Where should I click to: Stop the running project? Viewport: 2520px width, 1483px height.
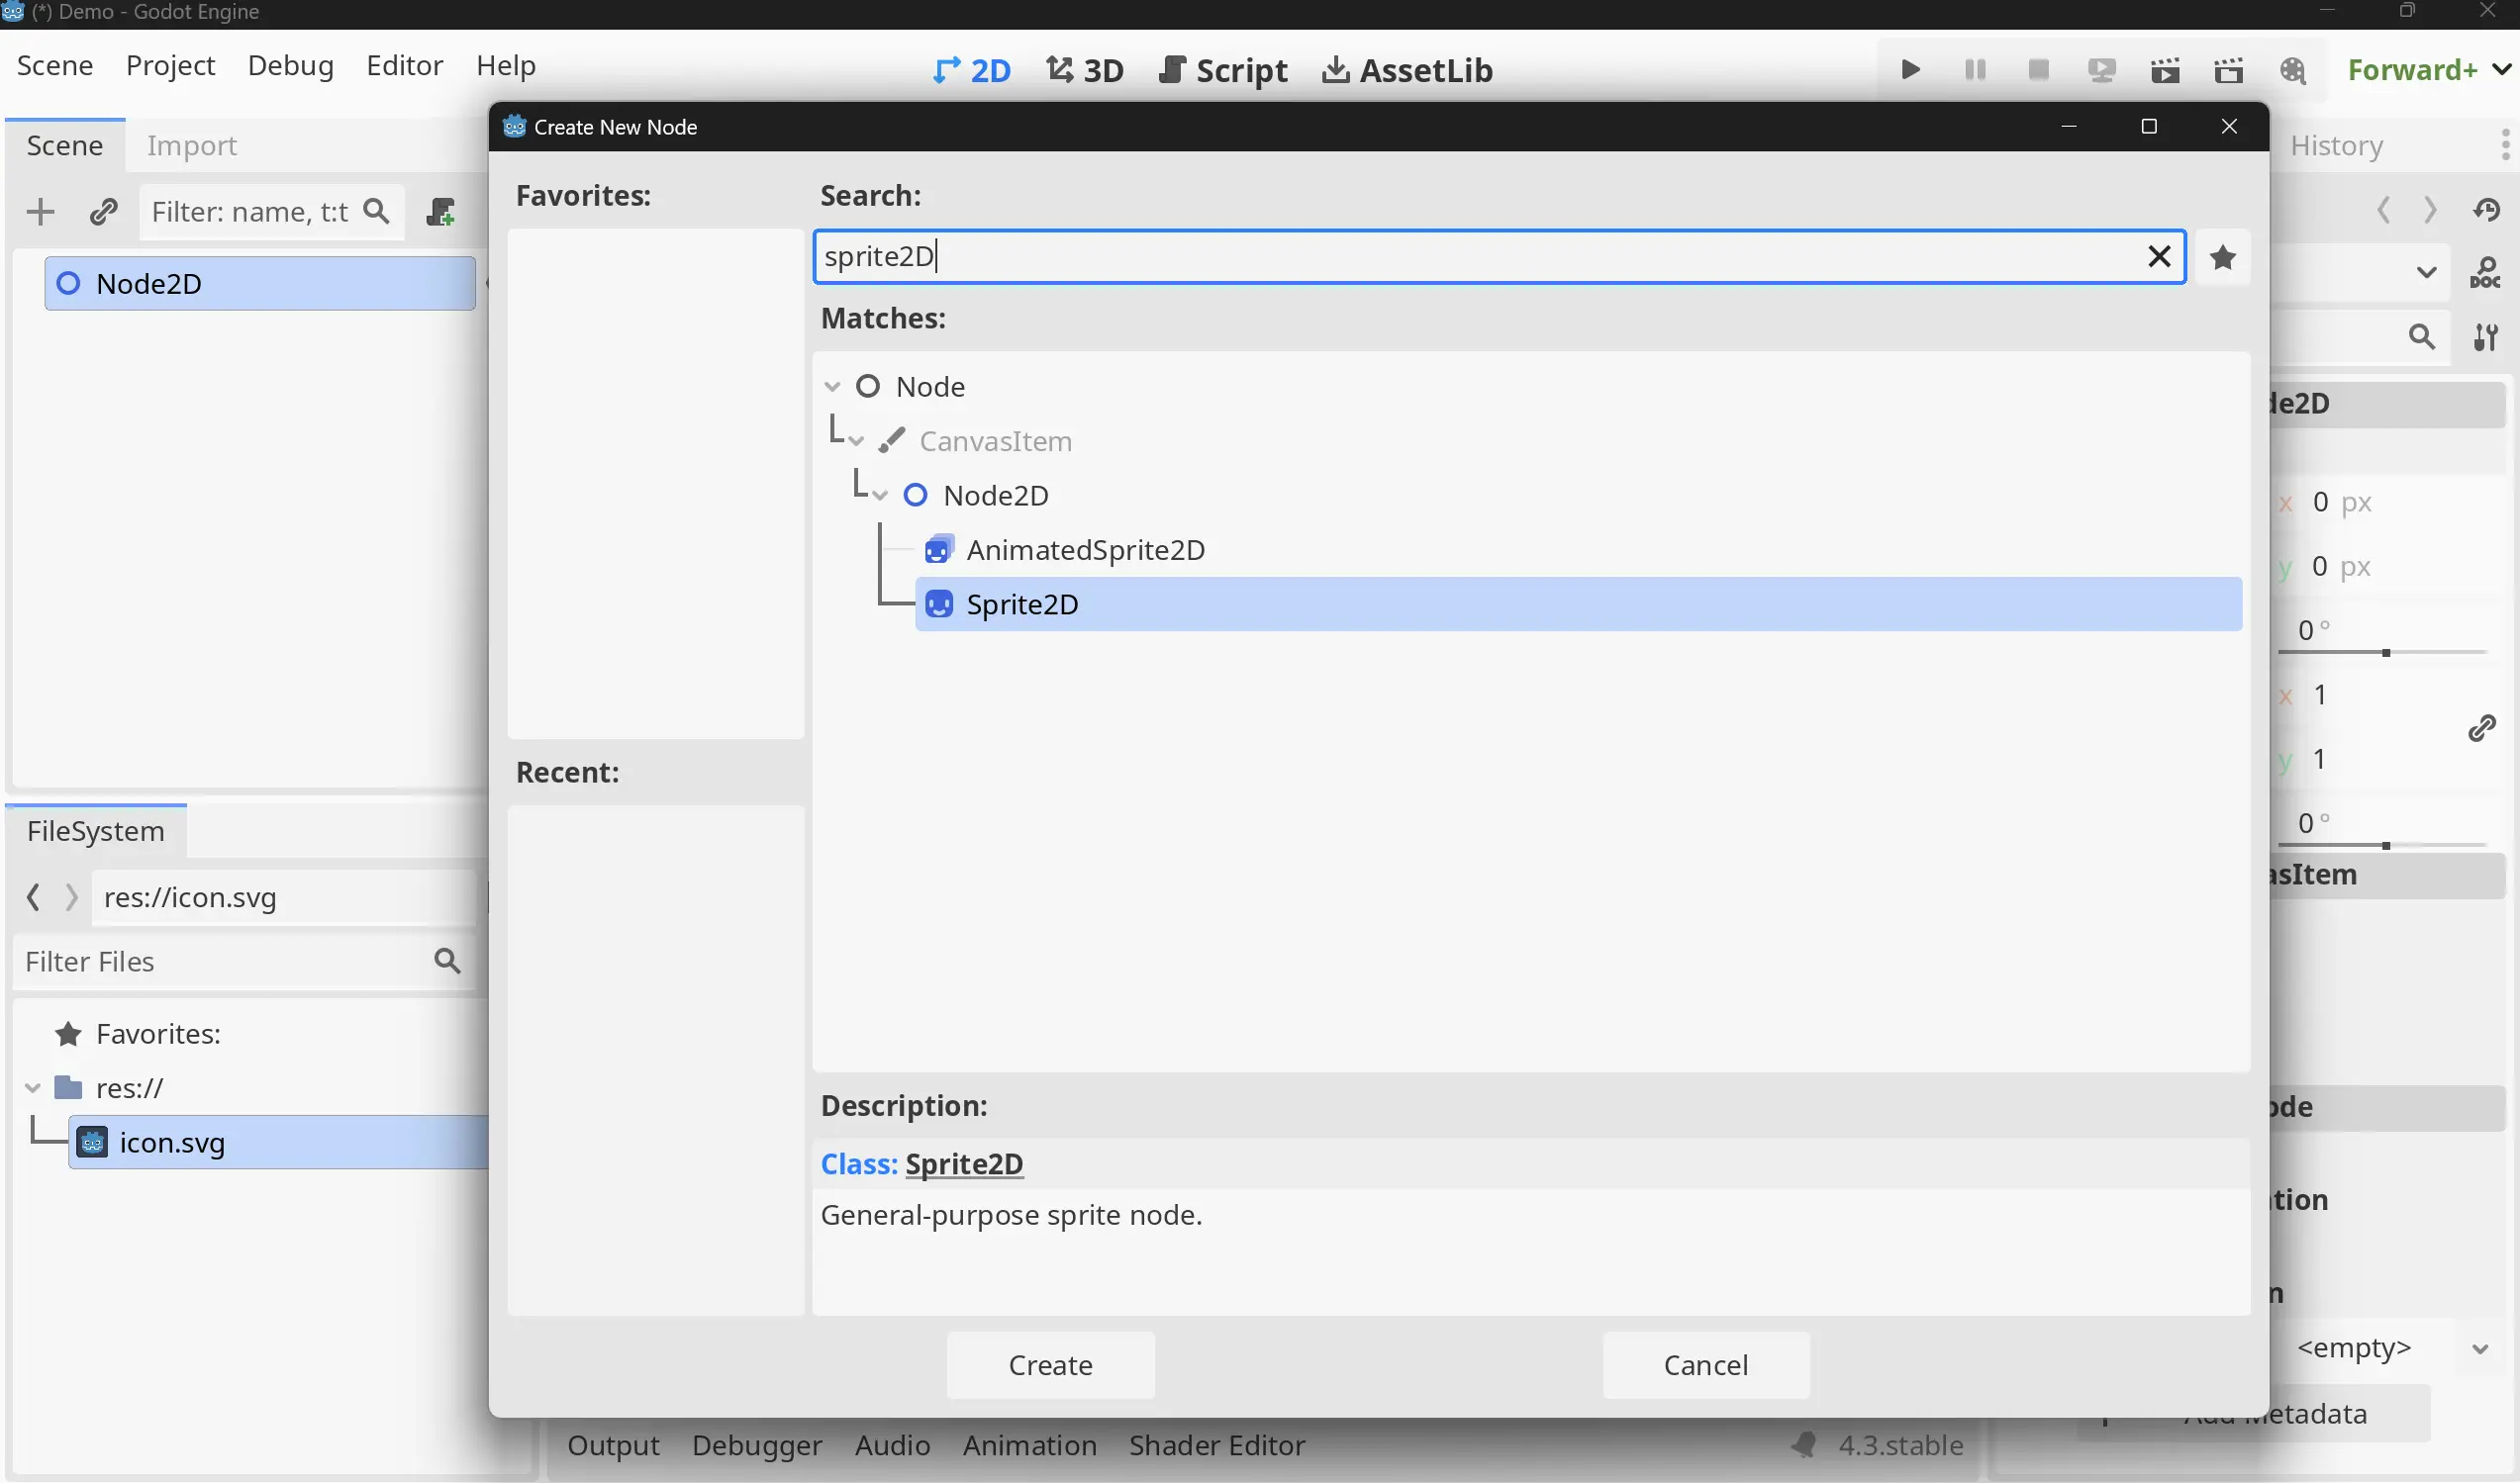(2038, 70)
